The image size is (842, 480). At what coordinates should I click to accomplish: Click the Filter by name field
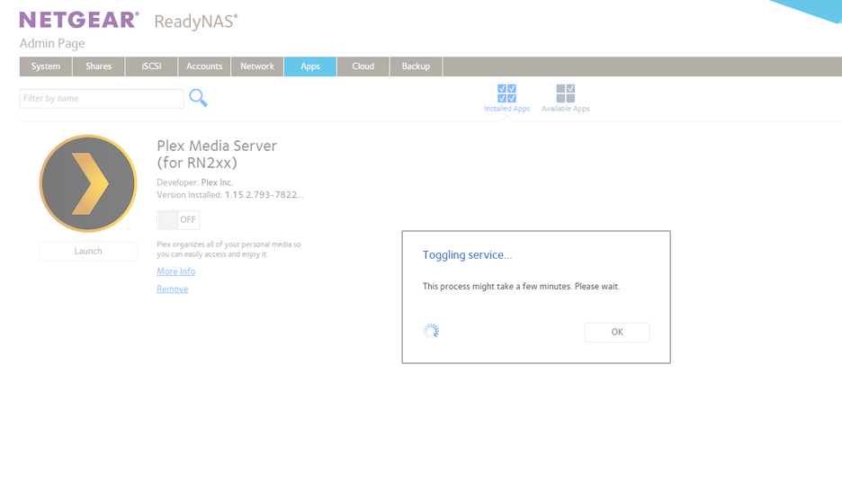tap(102, 99)
